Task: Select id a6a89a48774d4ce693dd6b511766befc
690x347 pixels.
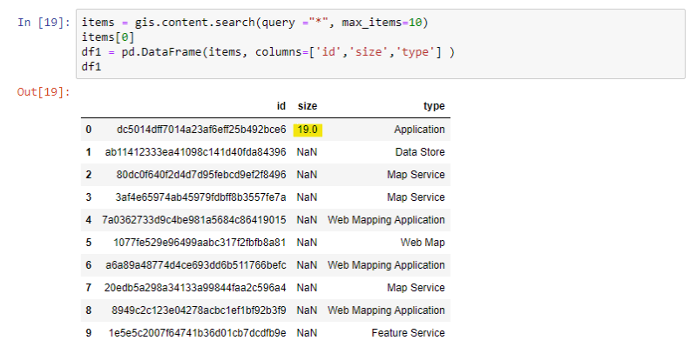Action: click(x=196, y=265)
